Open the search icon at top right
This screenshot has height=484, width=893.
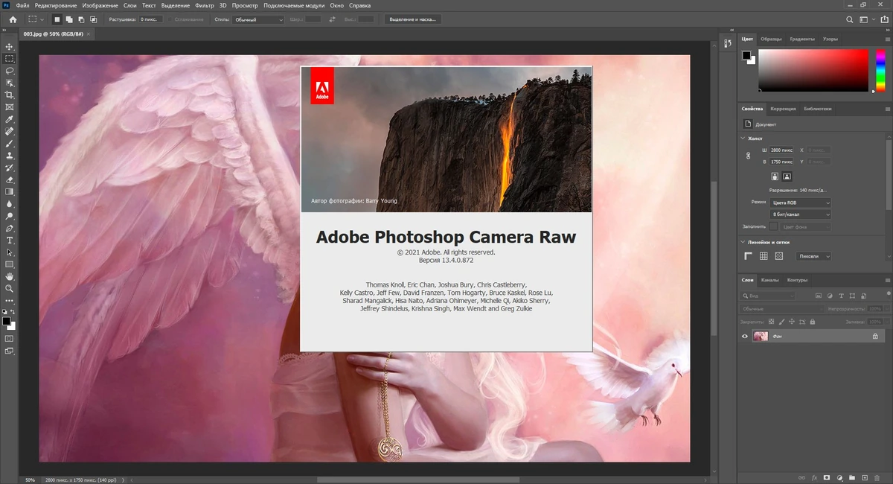(x=850, y=19)
